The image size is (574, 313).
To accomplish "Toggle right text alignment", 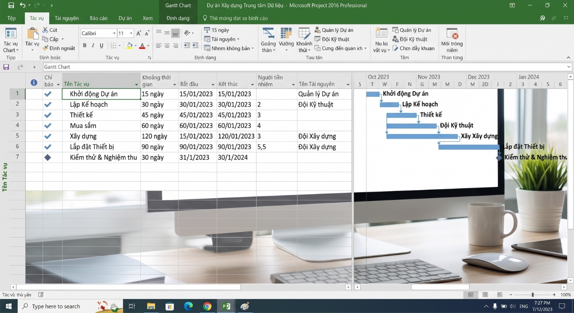I will (175, 45).
